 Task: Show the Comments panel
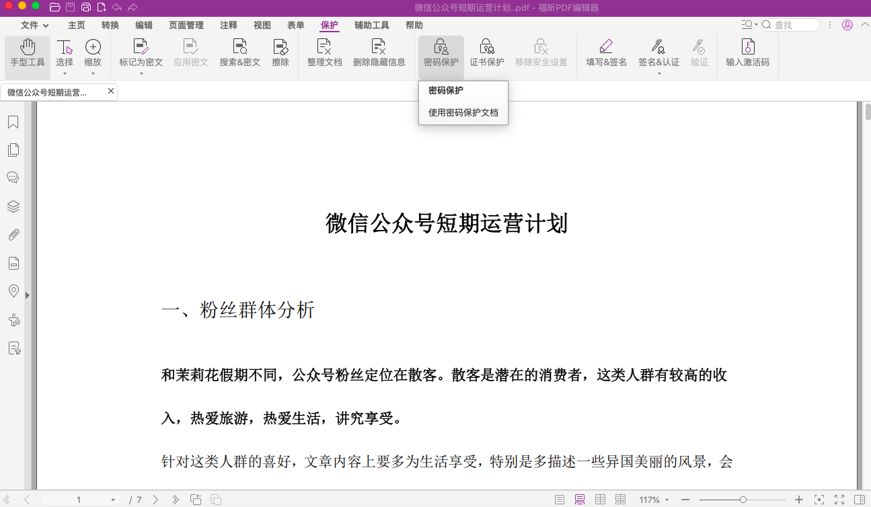[13, 178]
